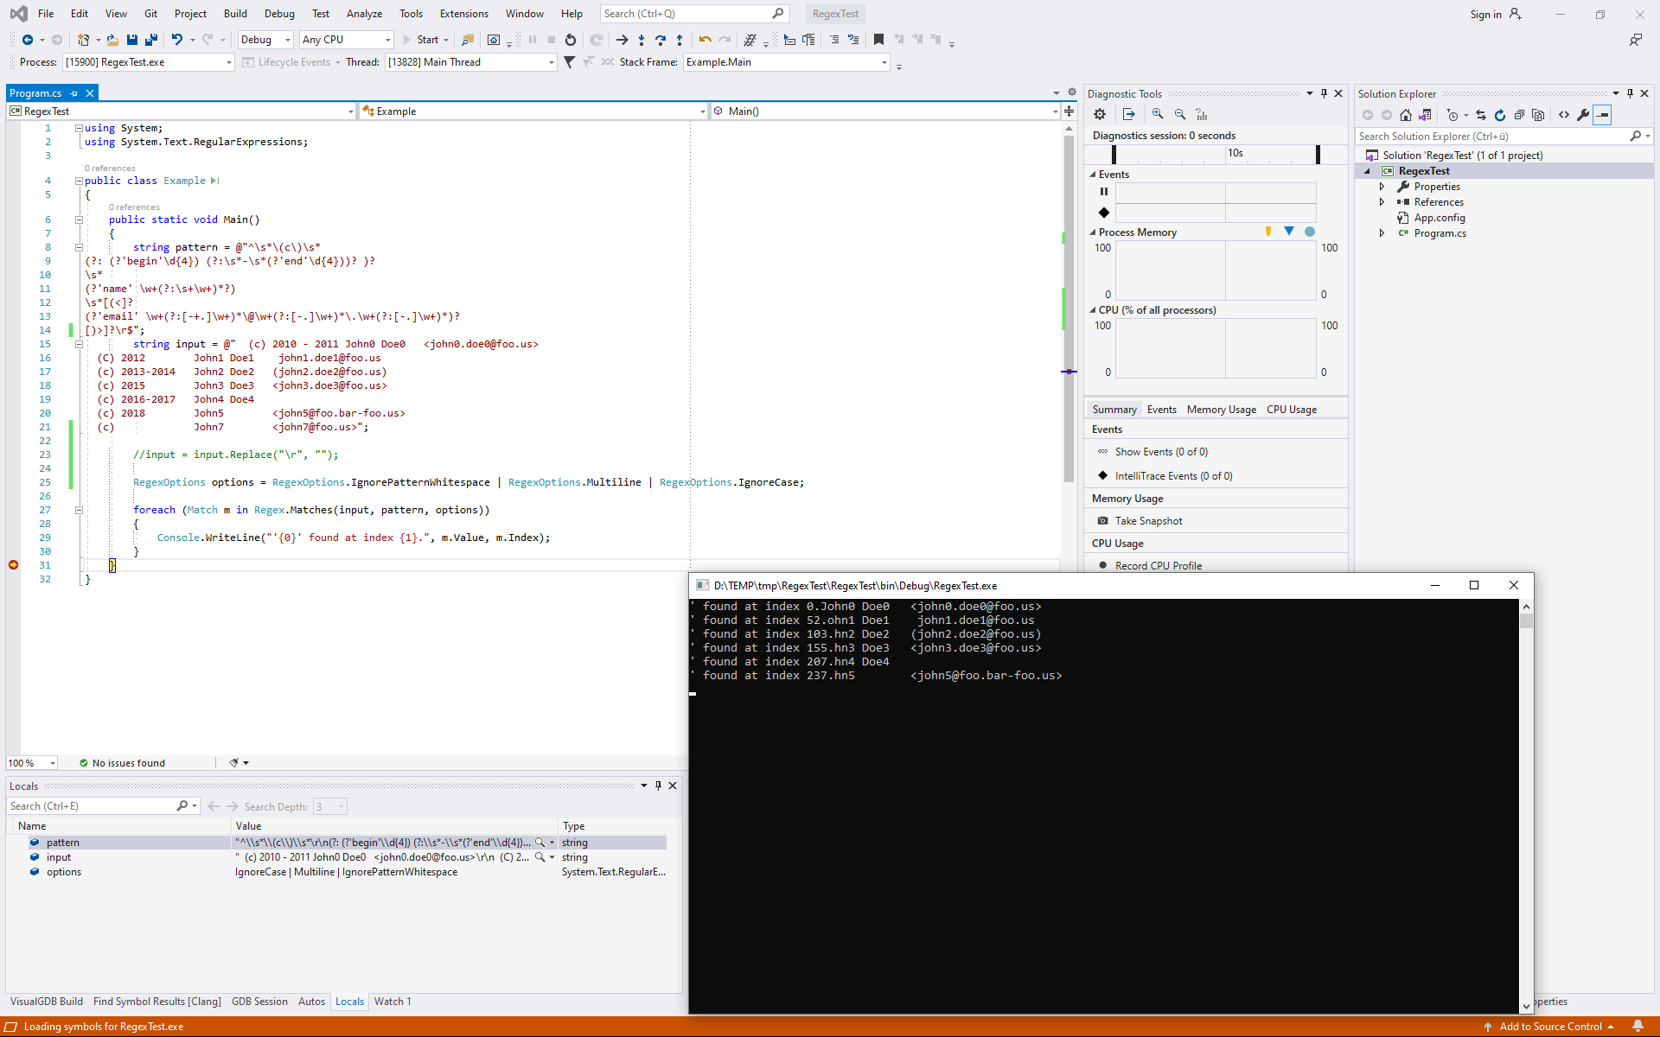Screen dimensions: 1660x1037
Task: Collapse the foreach block at line 27
Action: (79, 510)
